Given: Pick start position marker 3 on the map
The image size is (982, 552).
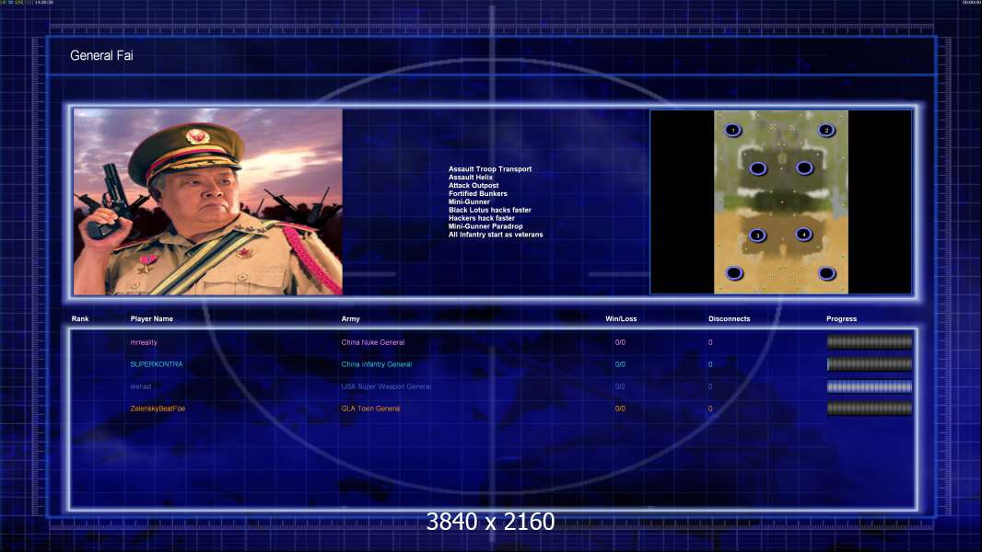Looking at the screenshot, I should point(757,235).
